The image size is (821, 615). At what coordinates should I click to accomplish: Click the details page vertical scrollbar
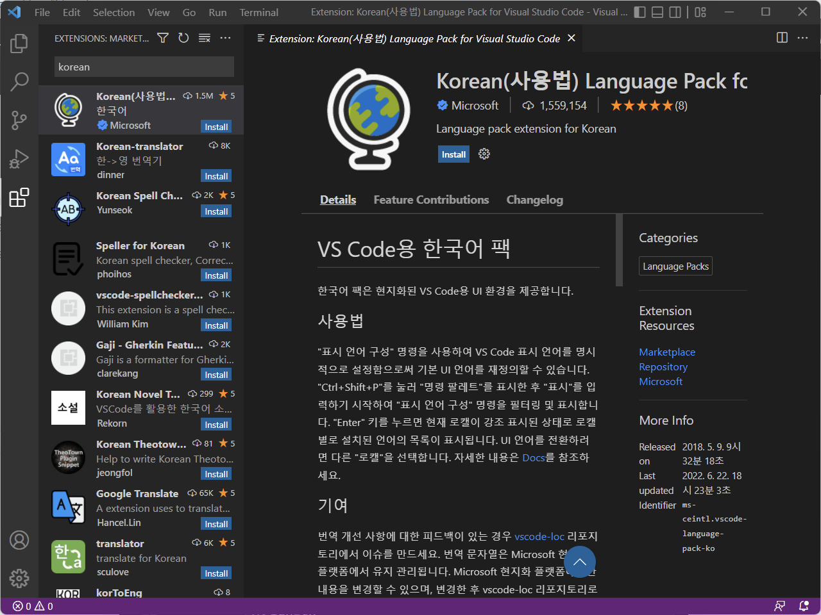(x=619, y=250)
